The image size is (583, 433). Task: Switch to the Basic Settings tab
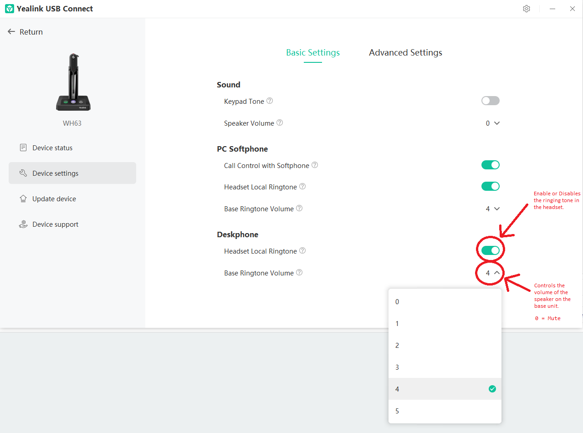point(313,53)
